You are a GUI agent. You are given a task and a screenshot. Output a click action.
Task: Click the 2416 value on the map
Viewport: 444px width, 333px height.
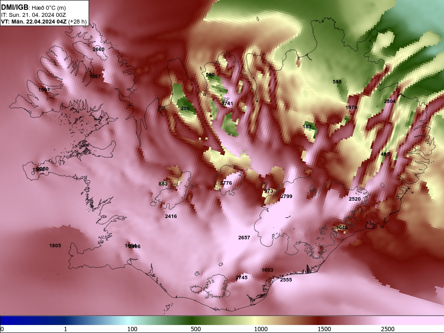click(171, 216)
